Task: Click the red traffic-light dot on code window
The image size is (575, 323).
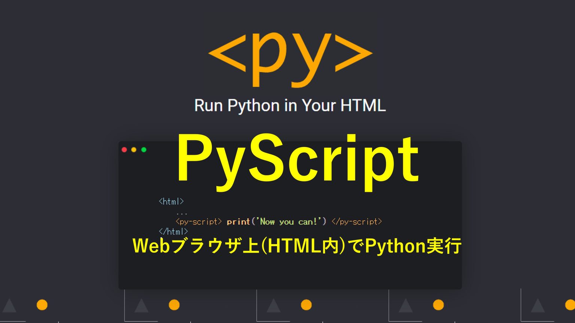Action: (x=125, y=149)
